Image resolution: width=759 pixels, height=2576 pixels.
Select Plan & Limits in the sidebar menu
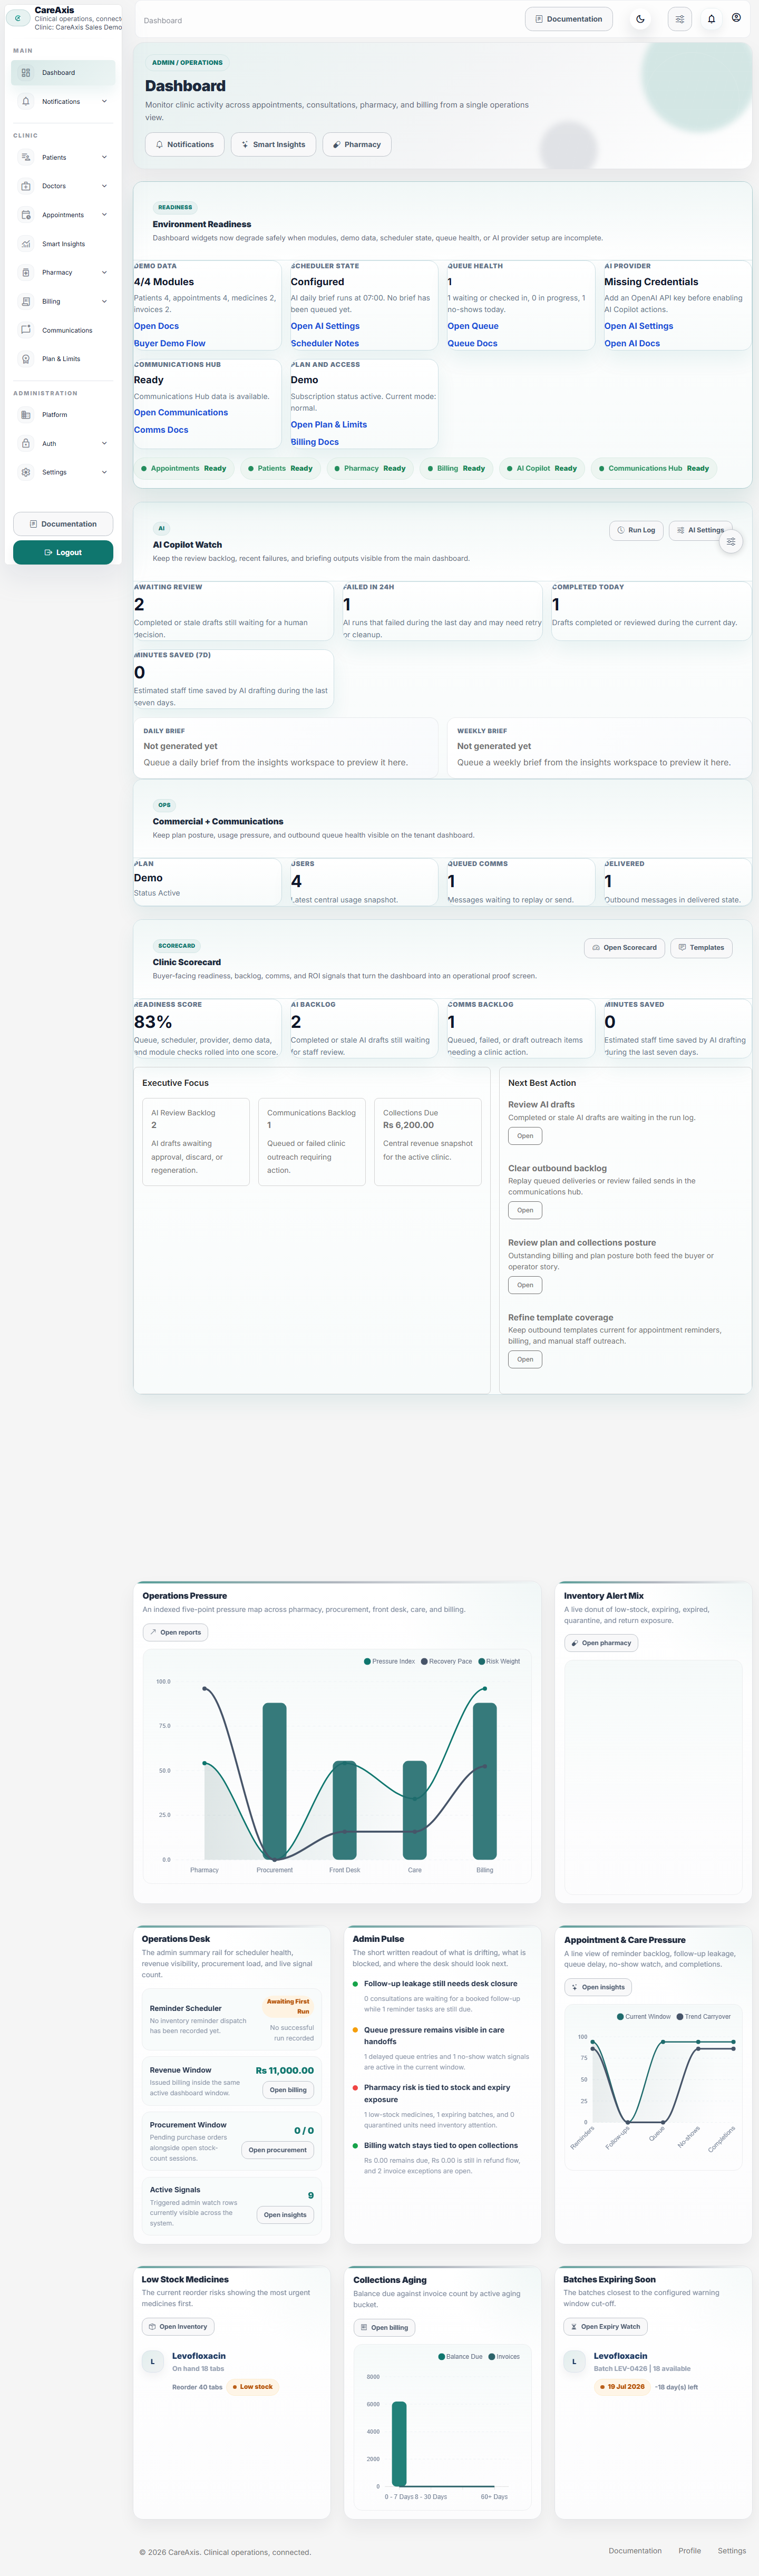pos(63,359)
